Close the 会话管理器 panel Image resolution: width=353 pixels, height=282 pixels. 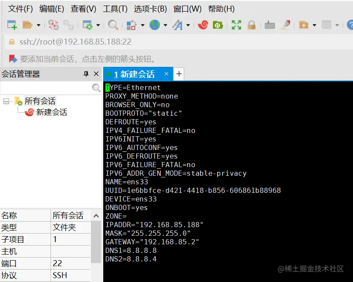click(x=96, y=74)
